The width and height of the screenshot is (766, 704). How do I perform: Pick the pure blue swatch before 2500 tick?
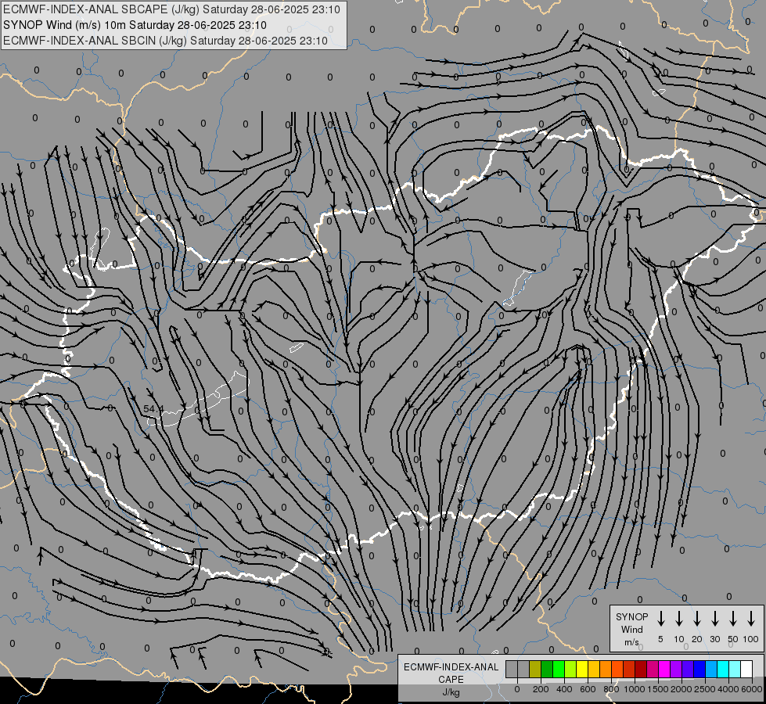click(699, 669)
